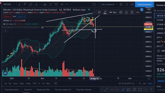The width and height of the screenshot is (165, 93).
Task: Select the trend line drawing tool
Action: [x=106, y=90]
